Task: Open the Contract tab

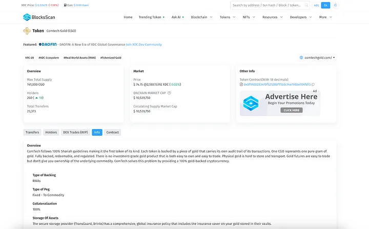Action: 112,132
